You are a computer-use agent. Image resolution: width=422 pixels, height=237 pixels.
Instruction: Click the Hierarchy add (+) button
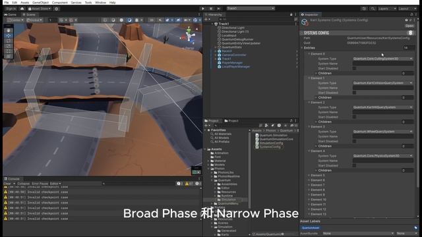click(206, 19)
